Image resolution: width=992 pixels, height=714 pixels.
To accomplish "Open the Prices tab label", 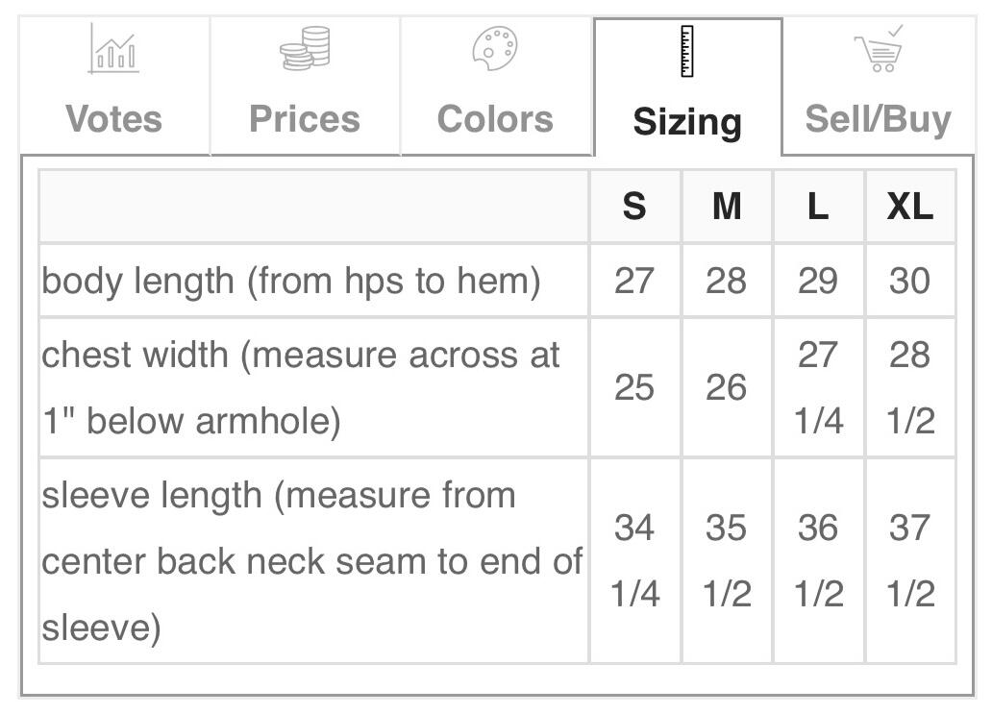I will tap(305, 119).
